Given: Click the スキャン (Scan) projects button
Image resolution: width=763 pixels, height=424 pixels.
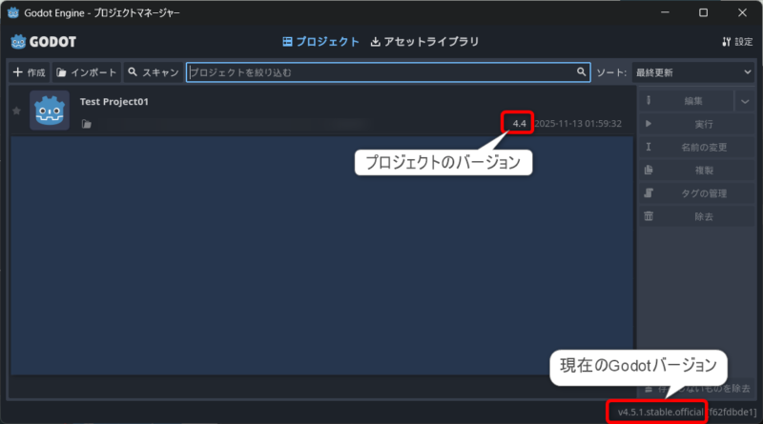Looking at the screenshot, I should (153, 72).
